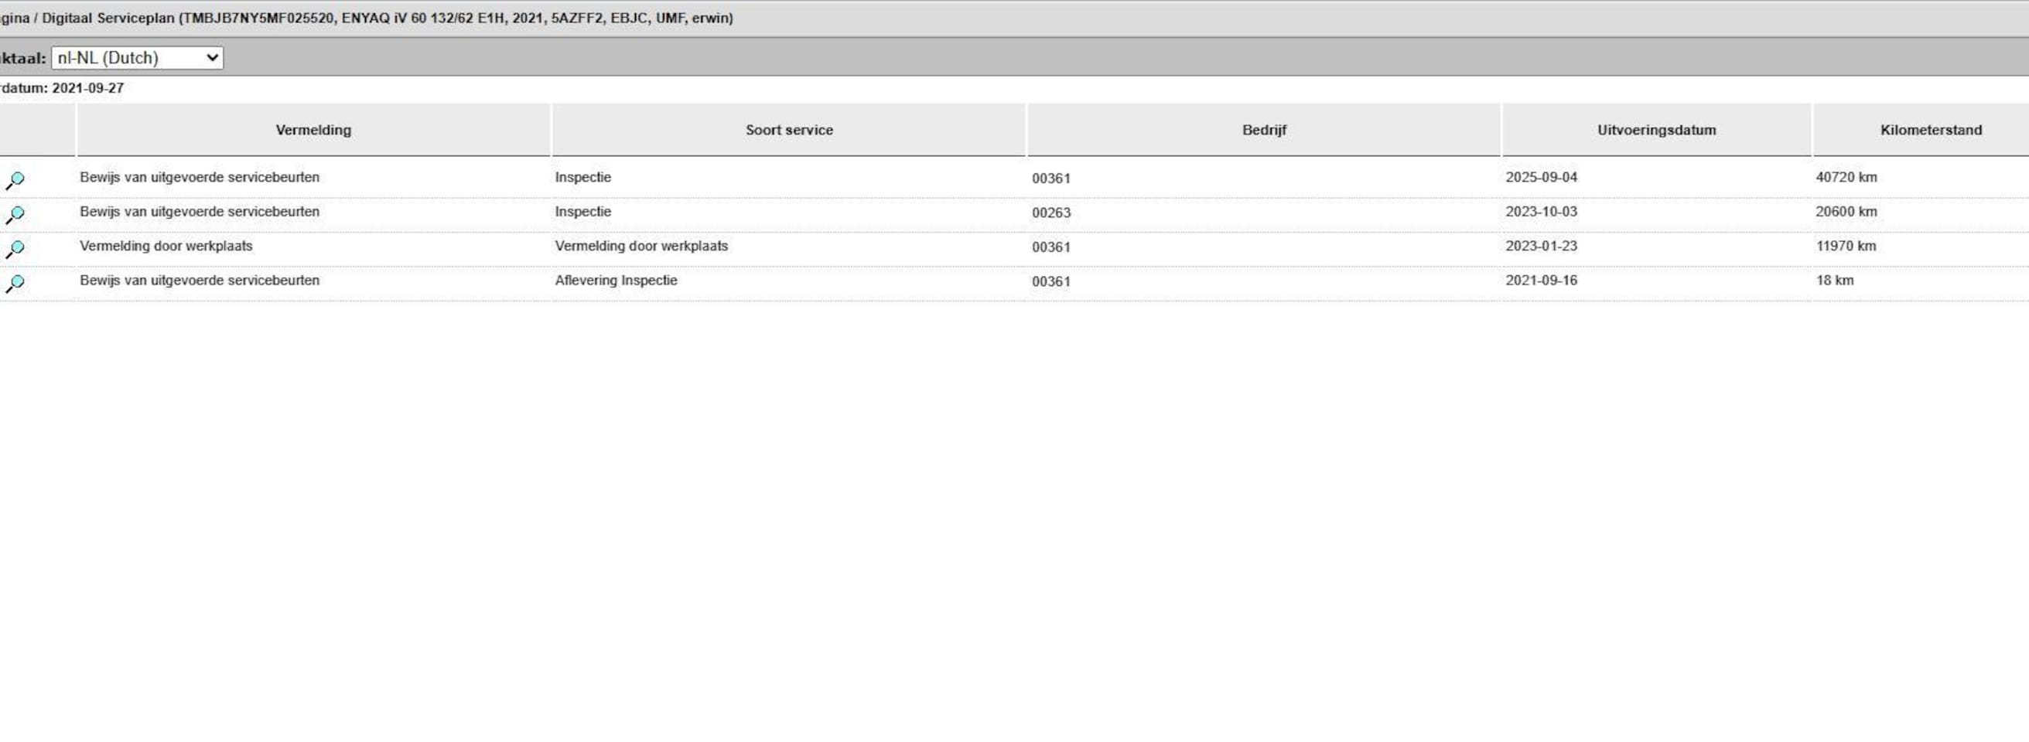Screen dimensions: 2029x742
Task: Click the 11970 km mileage cell
Action: coord(1846,246)
